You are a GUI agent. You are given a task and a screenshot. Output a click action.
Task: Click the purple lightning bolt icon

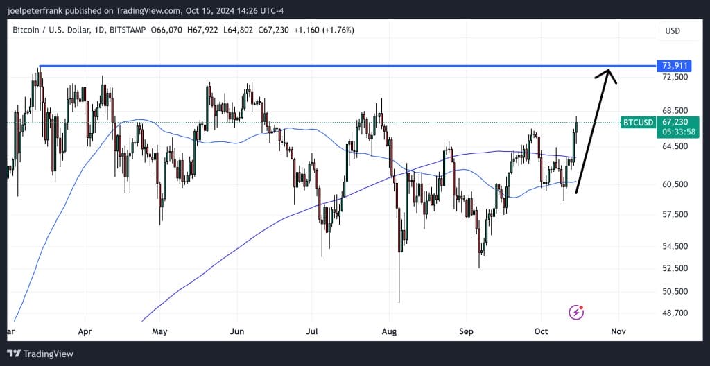pyautogui.click(x=576, y=312)
